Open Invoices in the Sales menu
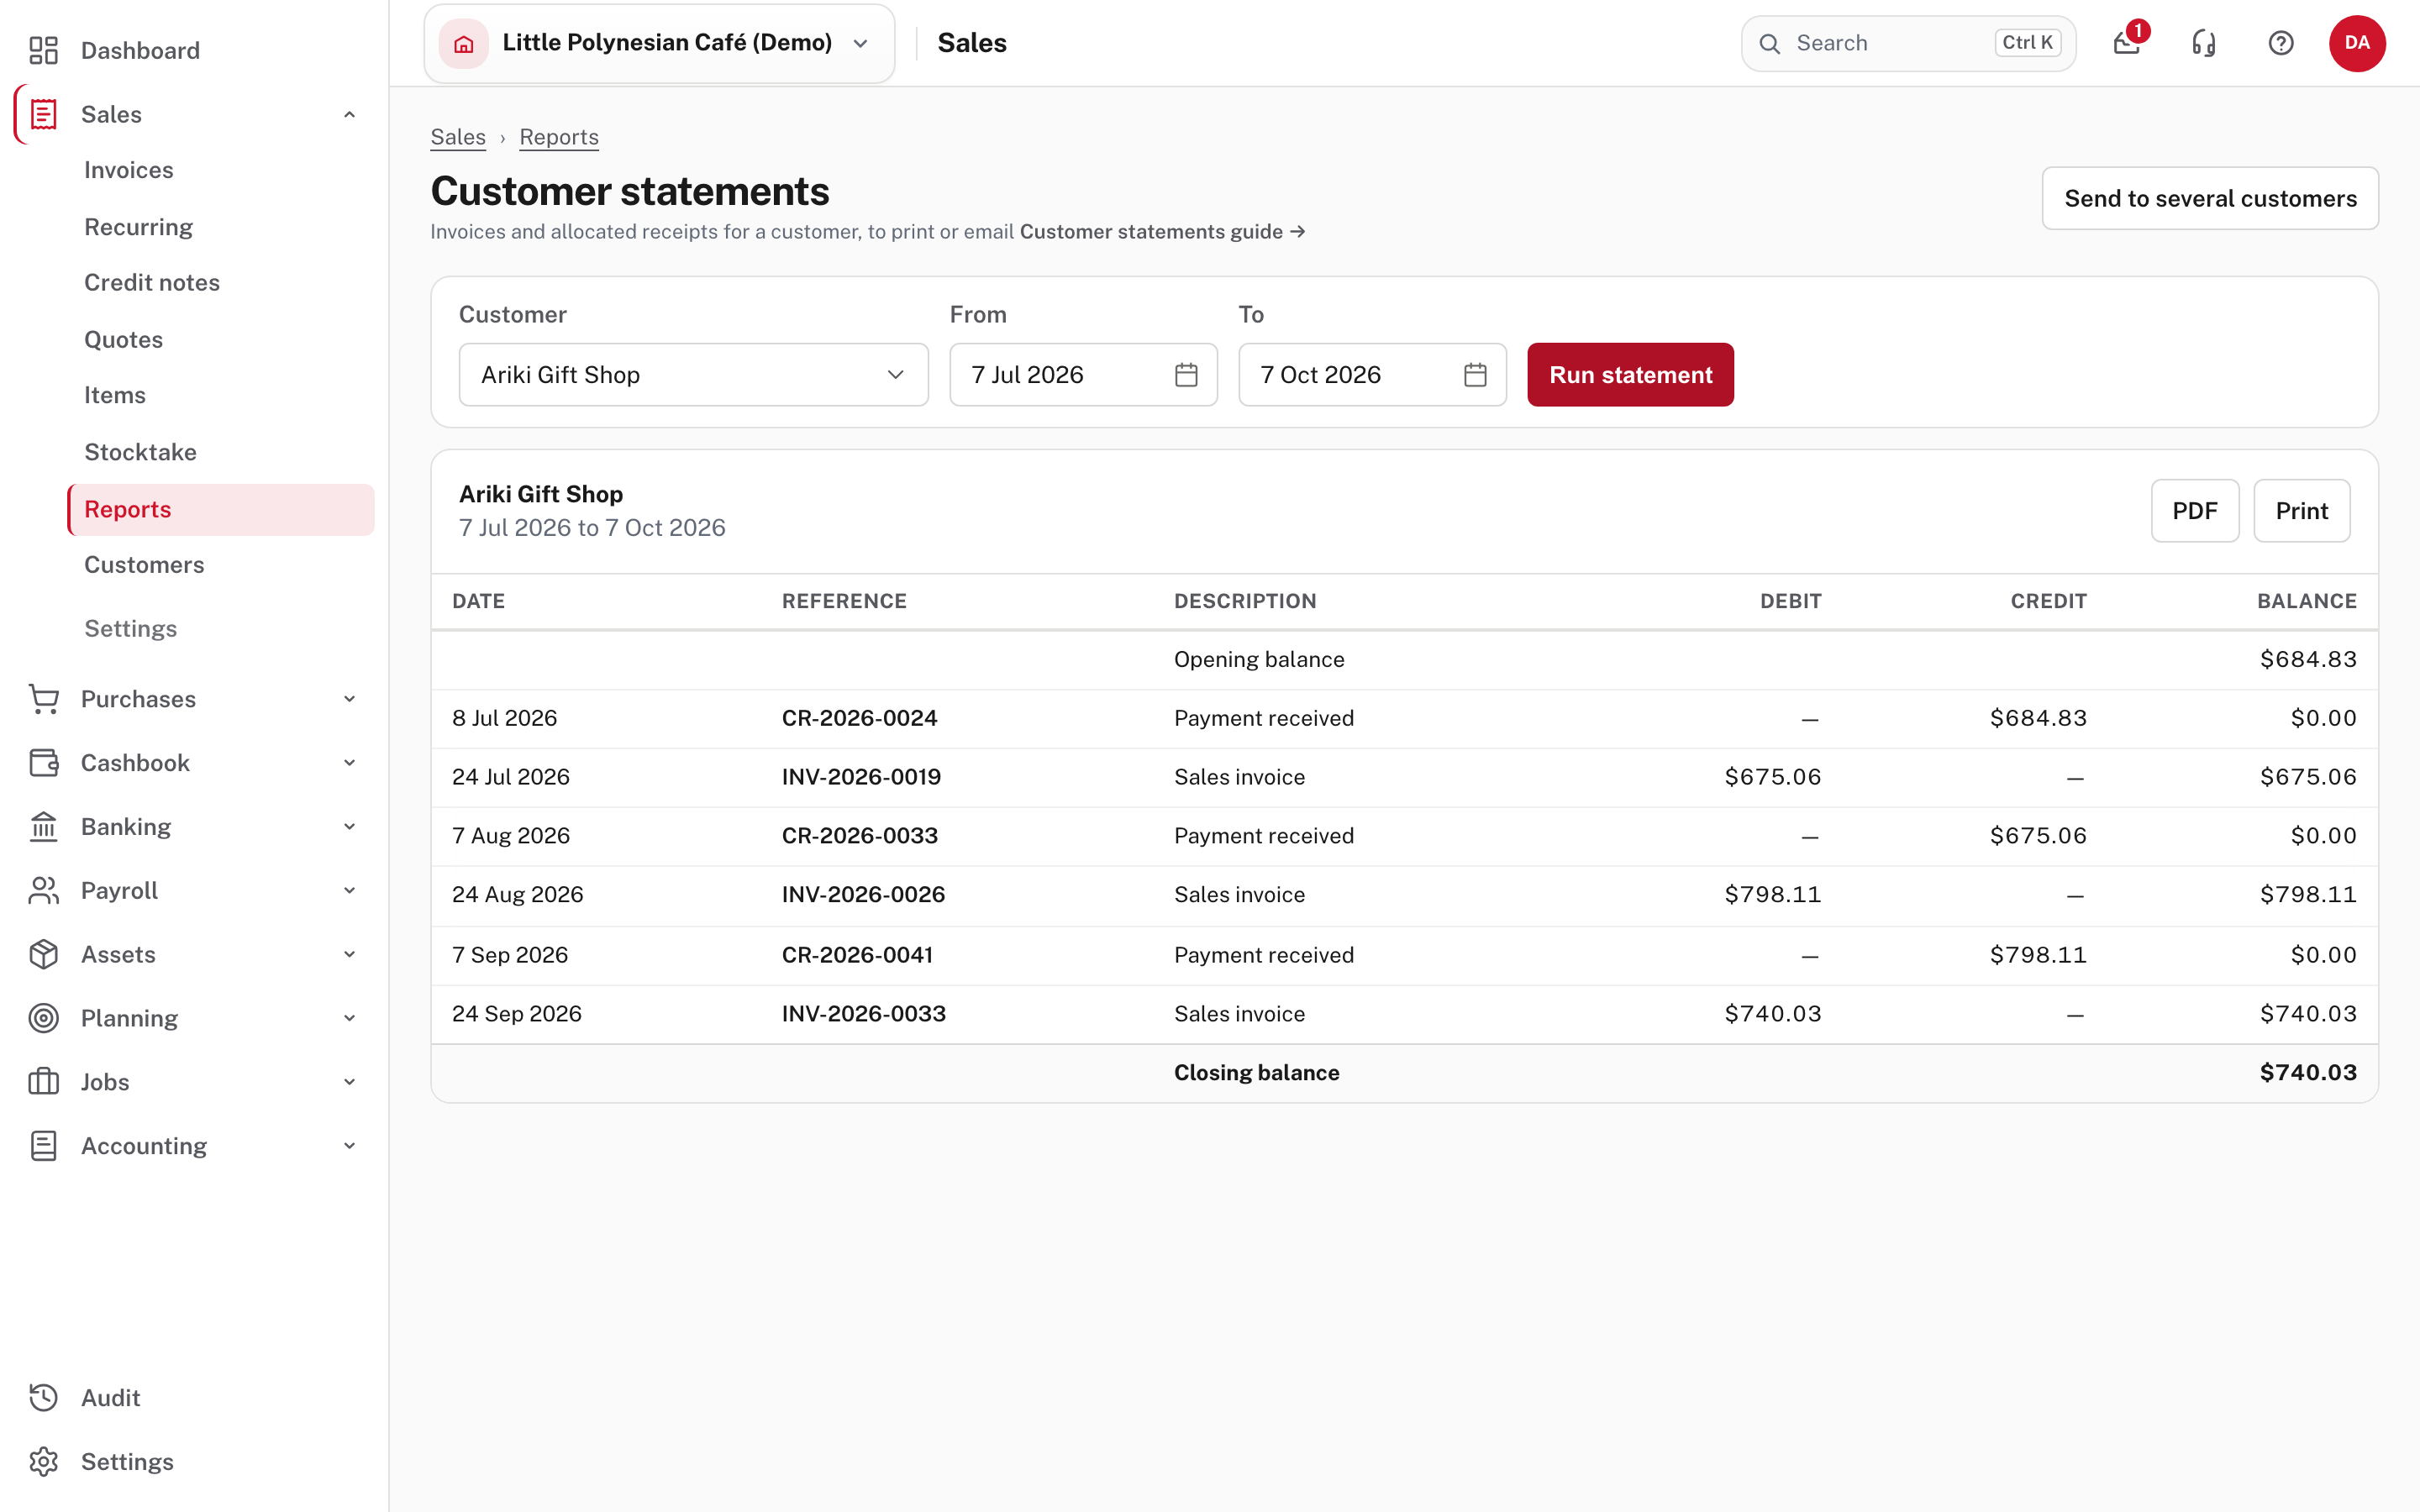Viewport: 2420px width, 1512px height. click(128, 170)
